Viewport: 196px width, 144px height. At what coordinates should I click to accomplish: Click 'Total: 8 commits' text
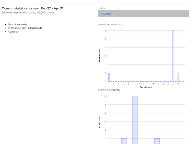[18, 24]
